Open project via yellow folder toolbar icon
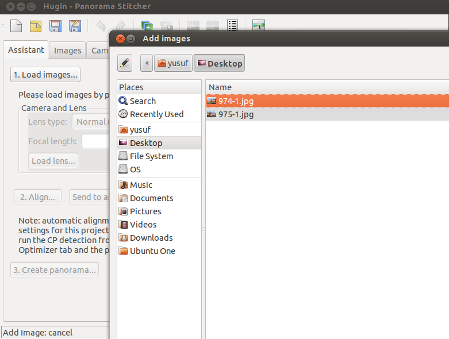Viewport: 449px width, 339px height. [x=36, y=26]
